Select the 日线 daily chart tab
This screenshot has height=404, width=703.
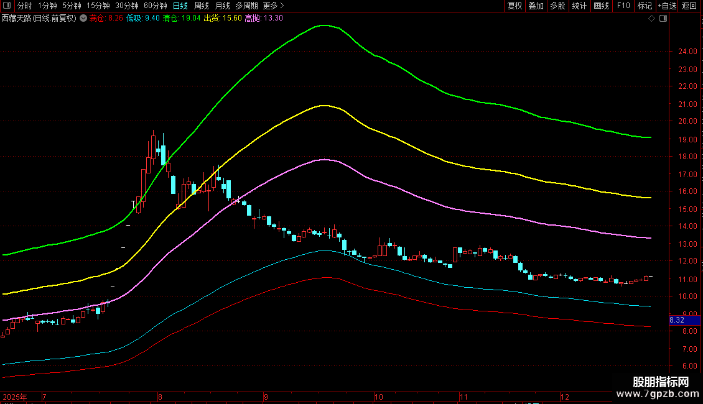pyautogui.click(x=180, y=6)
